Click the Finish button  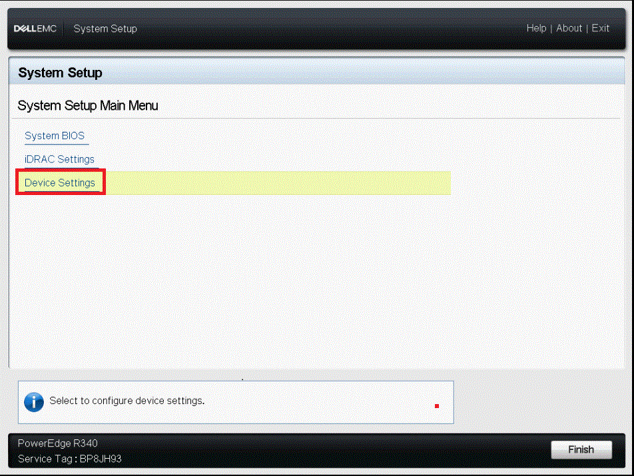click(581, 450)
